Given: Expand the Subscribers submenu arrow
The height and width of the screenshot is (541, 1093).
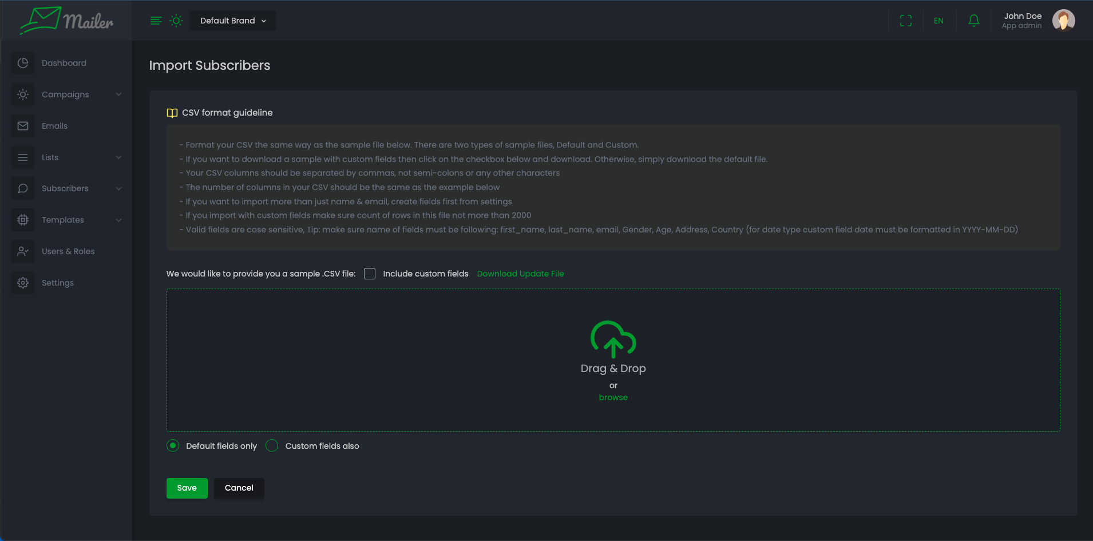Looking at the screenshot, I should 118,188.
